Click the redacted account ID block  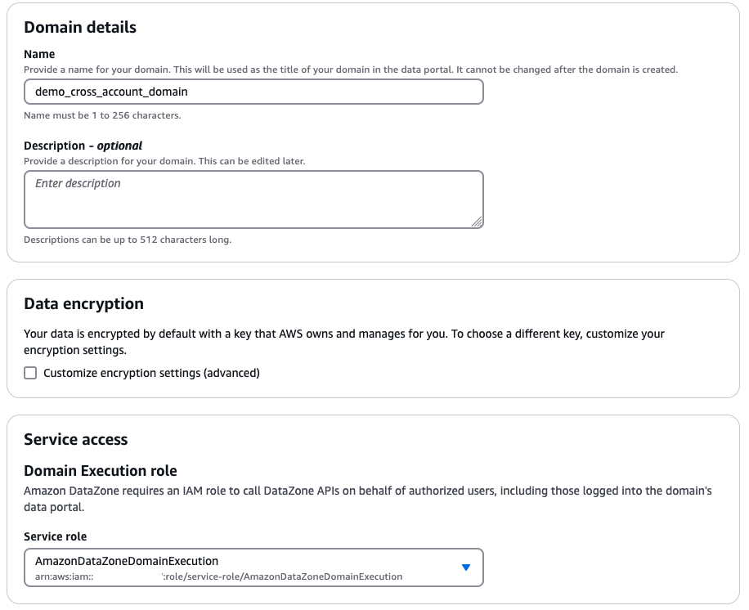(127, 576)
